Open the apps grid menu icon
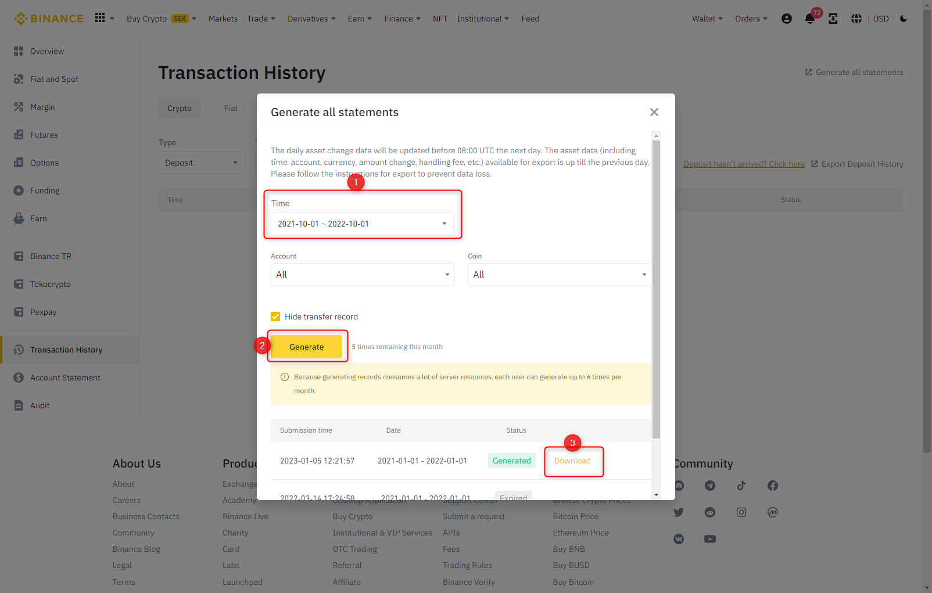The image size is (932, 593). (100, 18)
